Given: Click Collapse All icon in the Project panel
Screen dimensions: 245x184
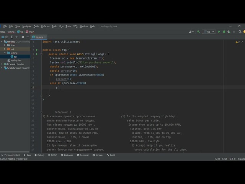Looking at the screenshot, I should tap(16, 37).
